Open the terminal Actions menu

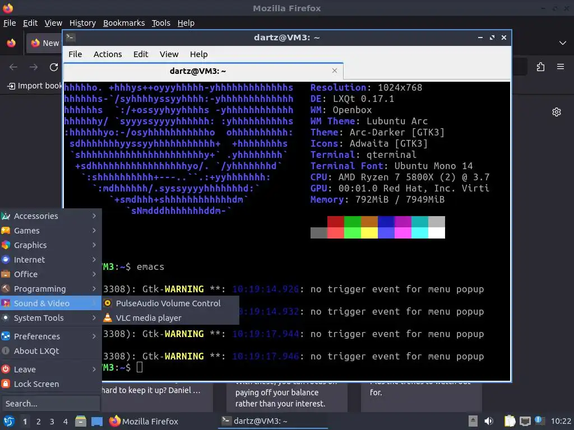[x=108, y=54]
